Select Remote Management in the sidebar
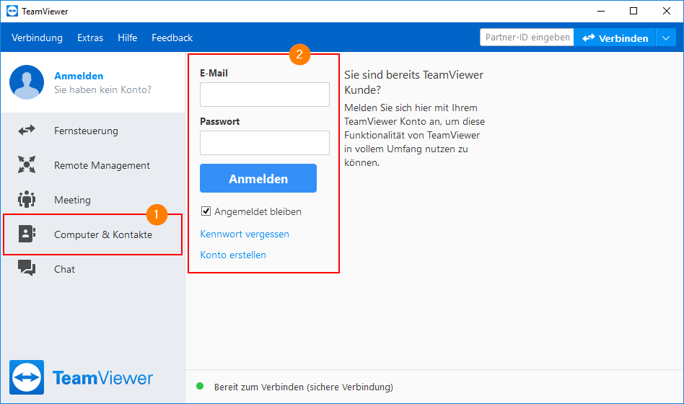The width and height of the screenshot is (684, 404). point(93,165)
